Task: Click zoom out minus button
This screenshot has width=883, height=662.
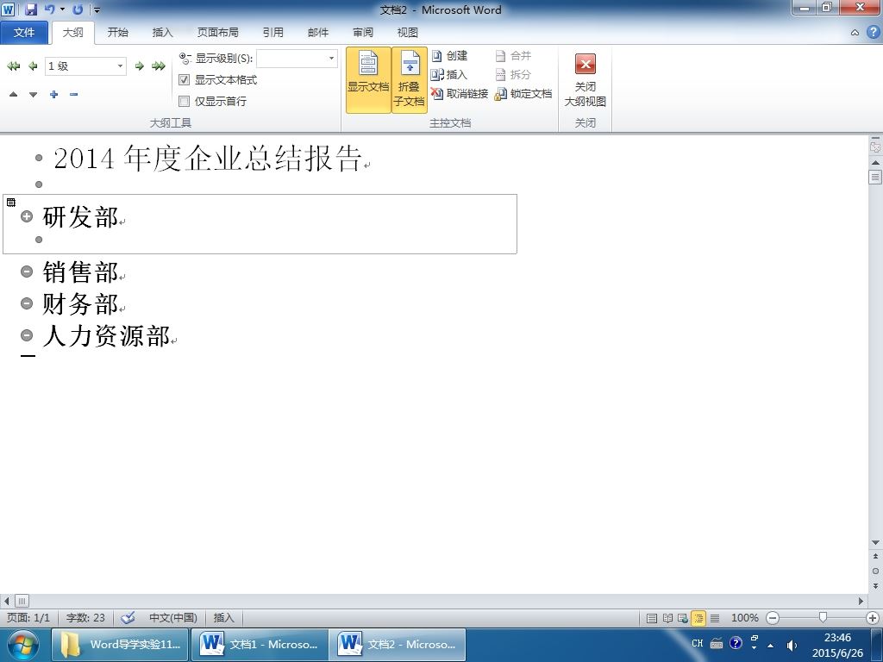Action: [773, 618]
